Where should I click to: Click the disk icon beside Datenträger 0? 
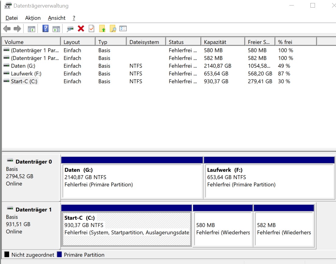10,160
